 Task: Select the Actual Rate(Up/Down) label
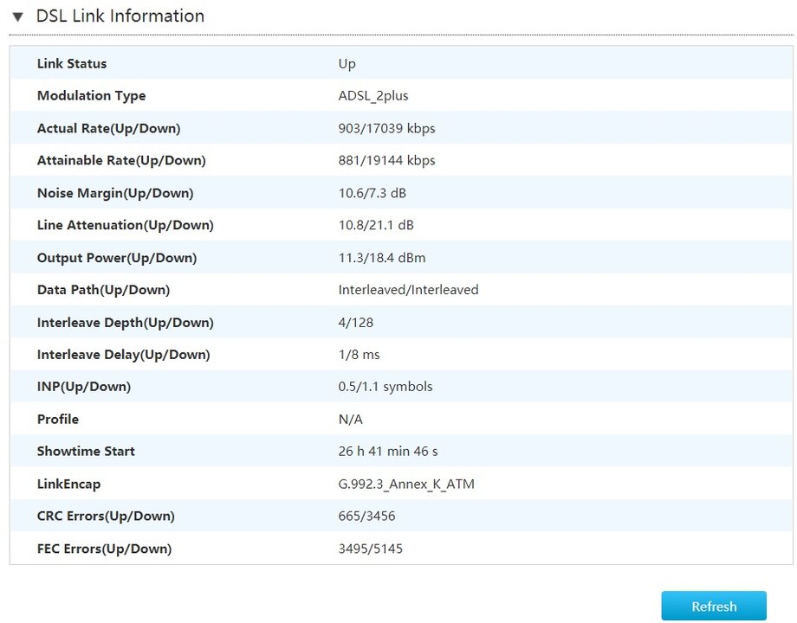tap(108, 128)
